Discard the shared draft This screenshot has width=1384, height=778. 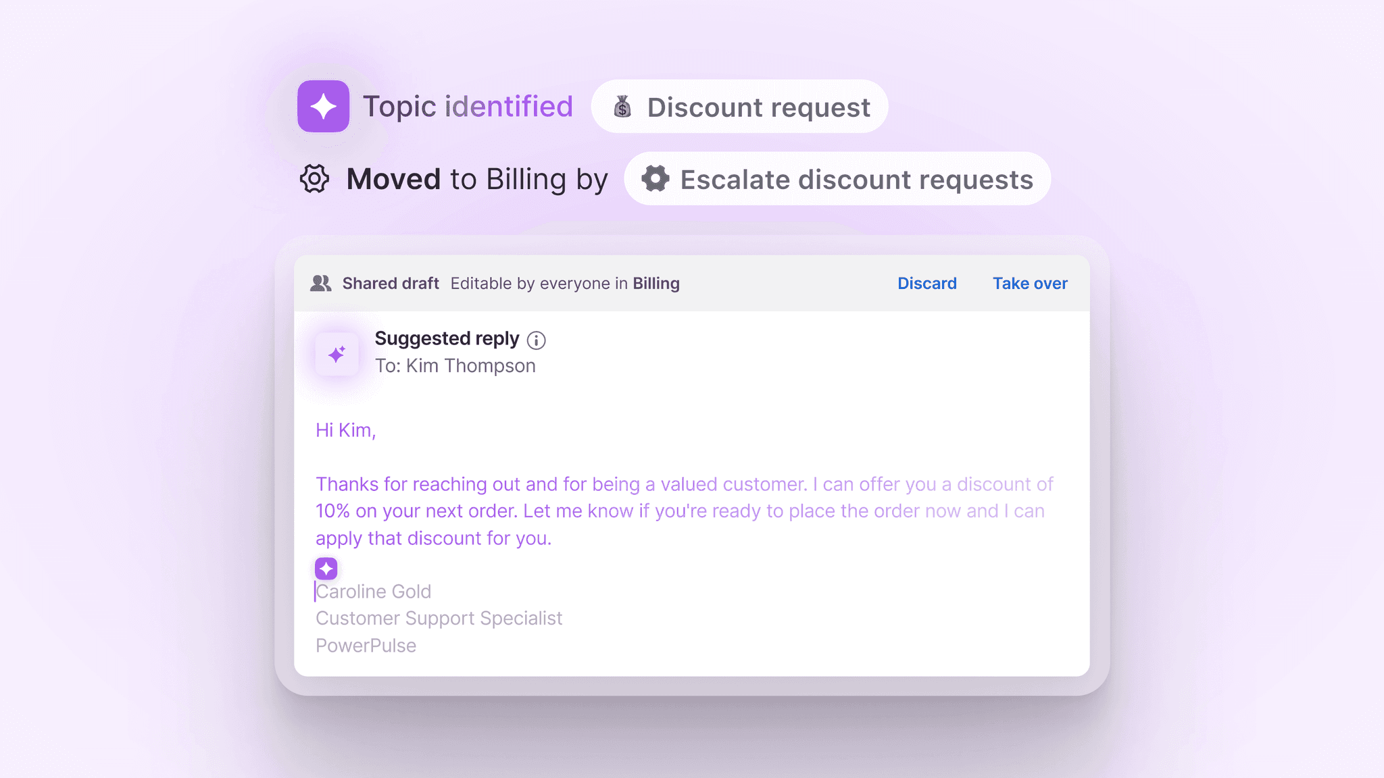(x=926, y=283)
